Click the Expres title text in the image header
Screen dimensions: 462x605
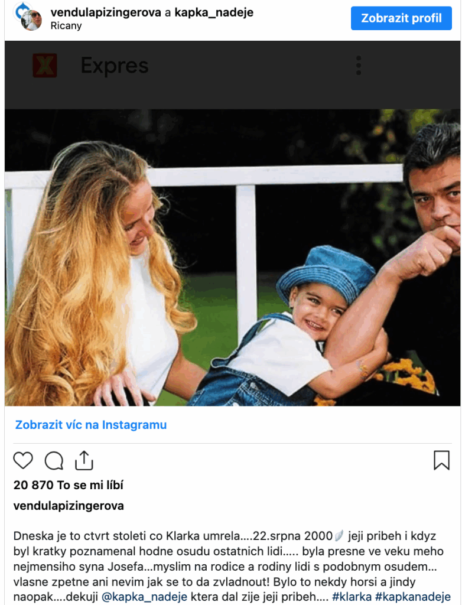115,65
